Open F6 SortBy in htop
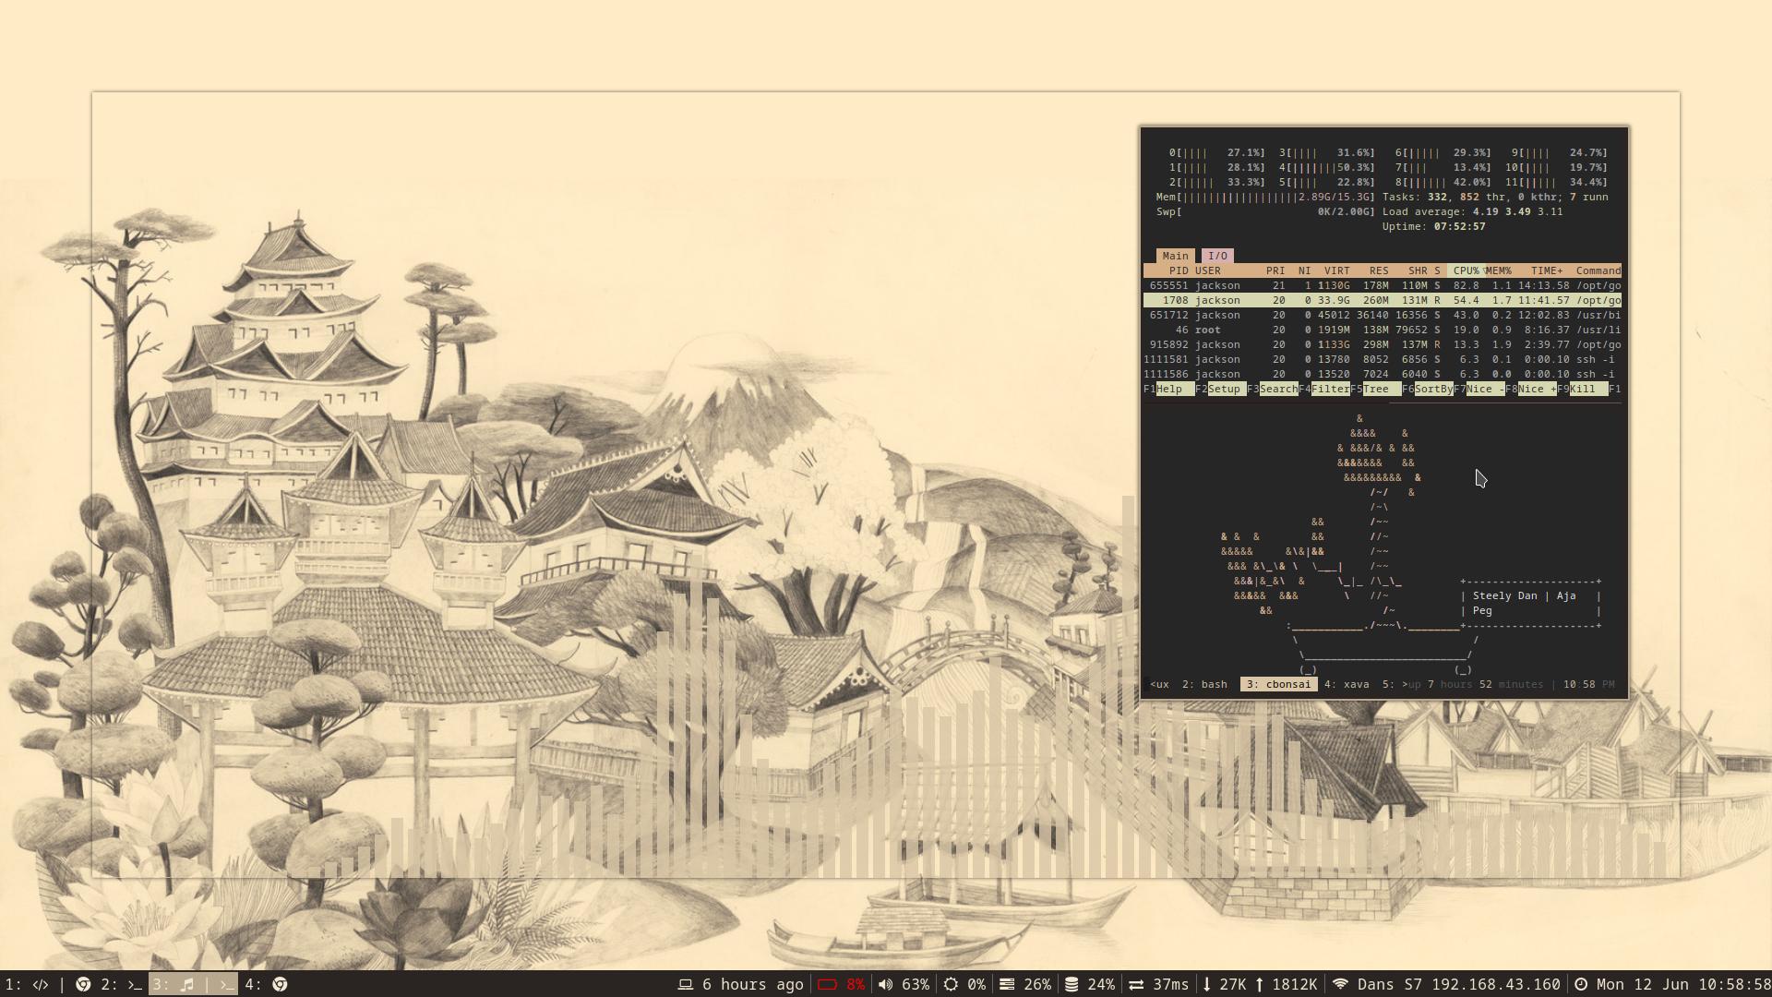Viewport: 1772px width, 997px height. 1433,389
